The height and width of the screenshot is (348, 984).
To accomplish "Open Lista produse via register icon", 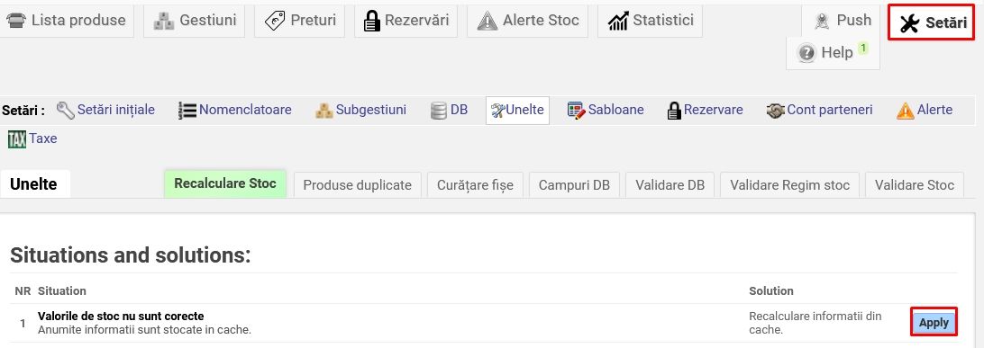I will 16,21.
